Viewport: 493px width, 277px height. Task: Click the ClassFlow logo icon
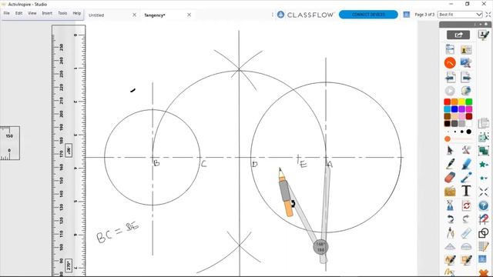(280, 15)
